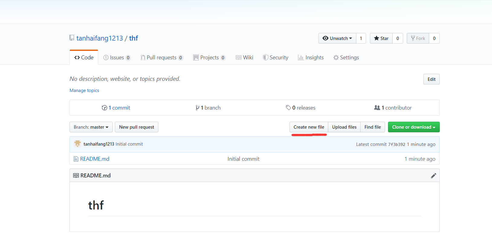
Task: Open the latest Initial commit message link
Action: (x=129, y=144)
